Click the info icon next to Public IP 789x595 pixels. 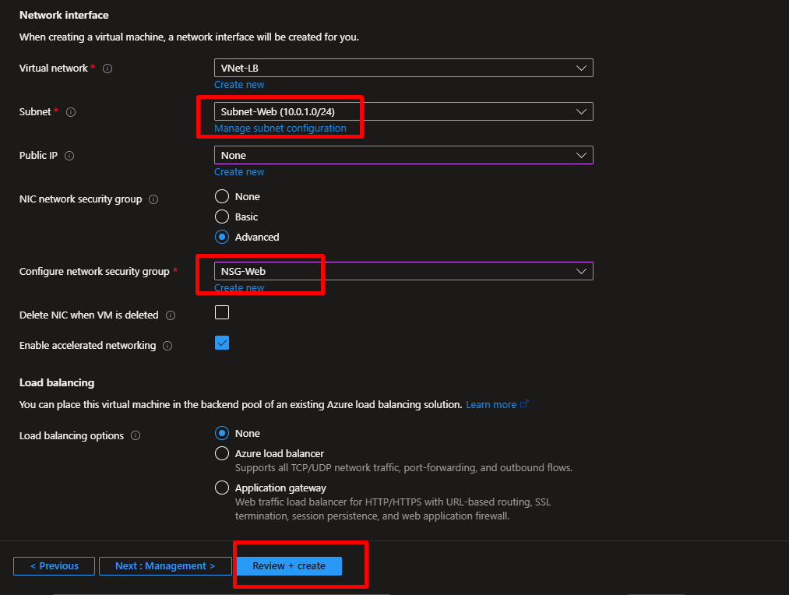[x=69, y=156]
